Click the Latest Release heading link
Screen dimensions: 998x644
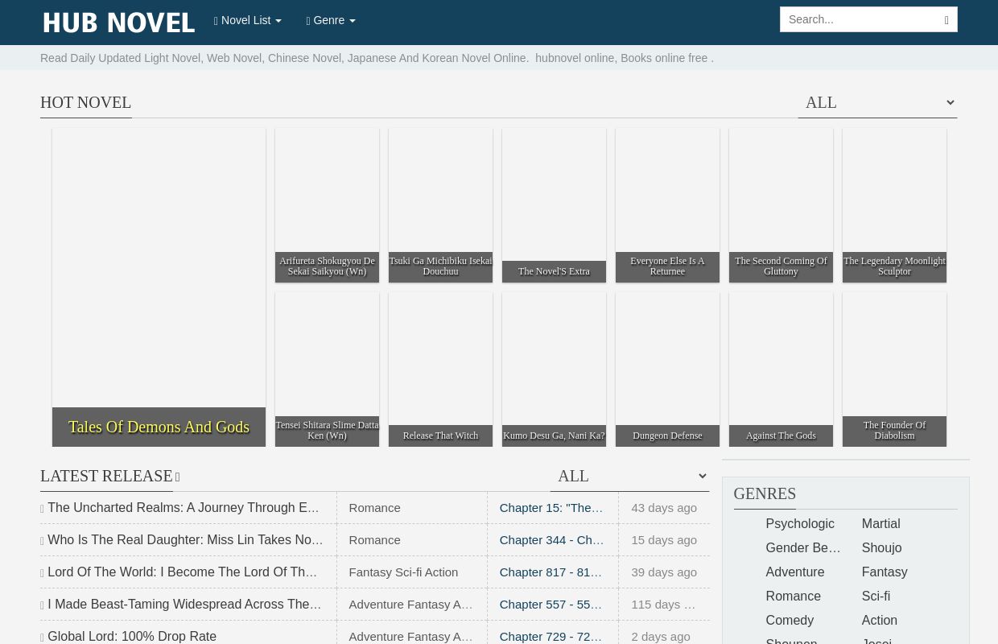(106, 477)
